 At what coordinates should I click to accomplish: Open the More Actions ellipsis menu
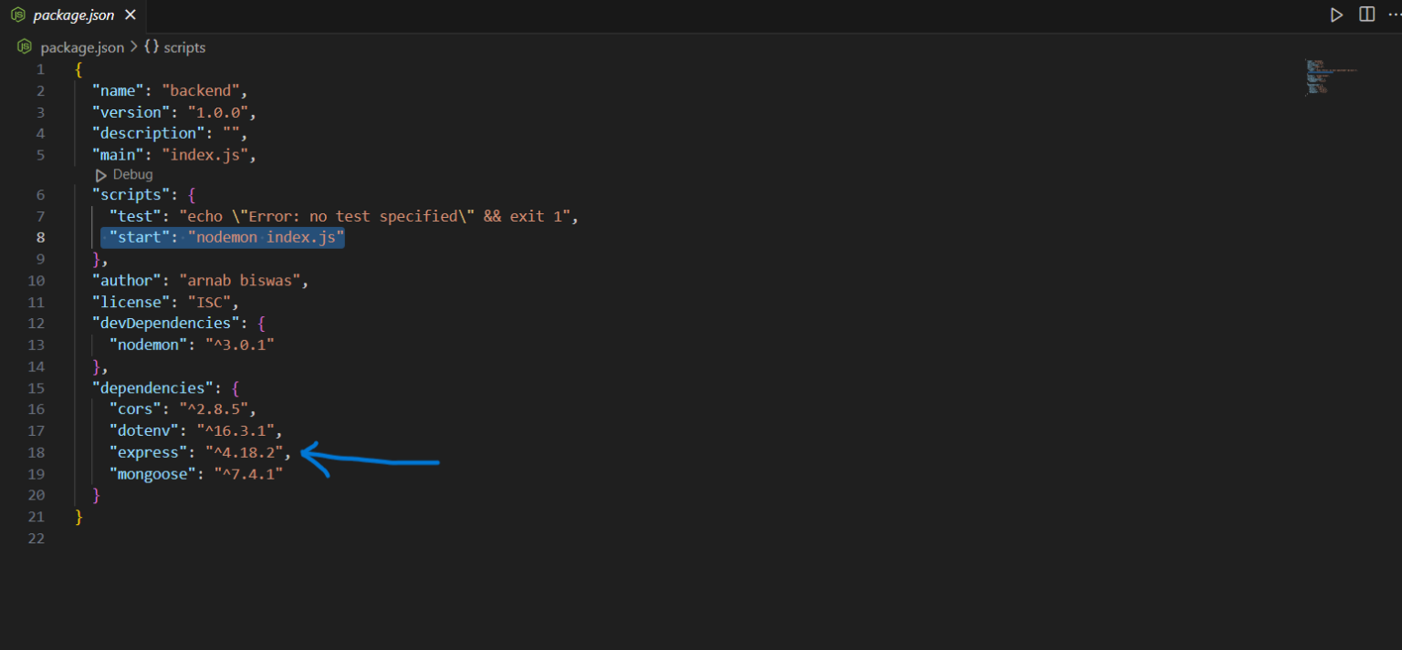(1394, 15)
